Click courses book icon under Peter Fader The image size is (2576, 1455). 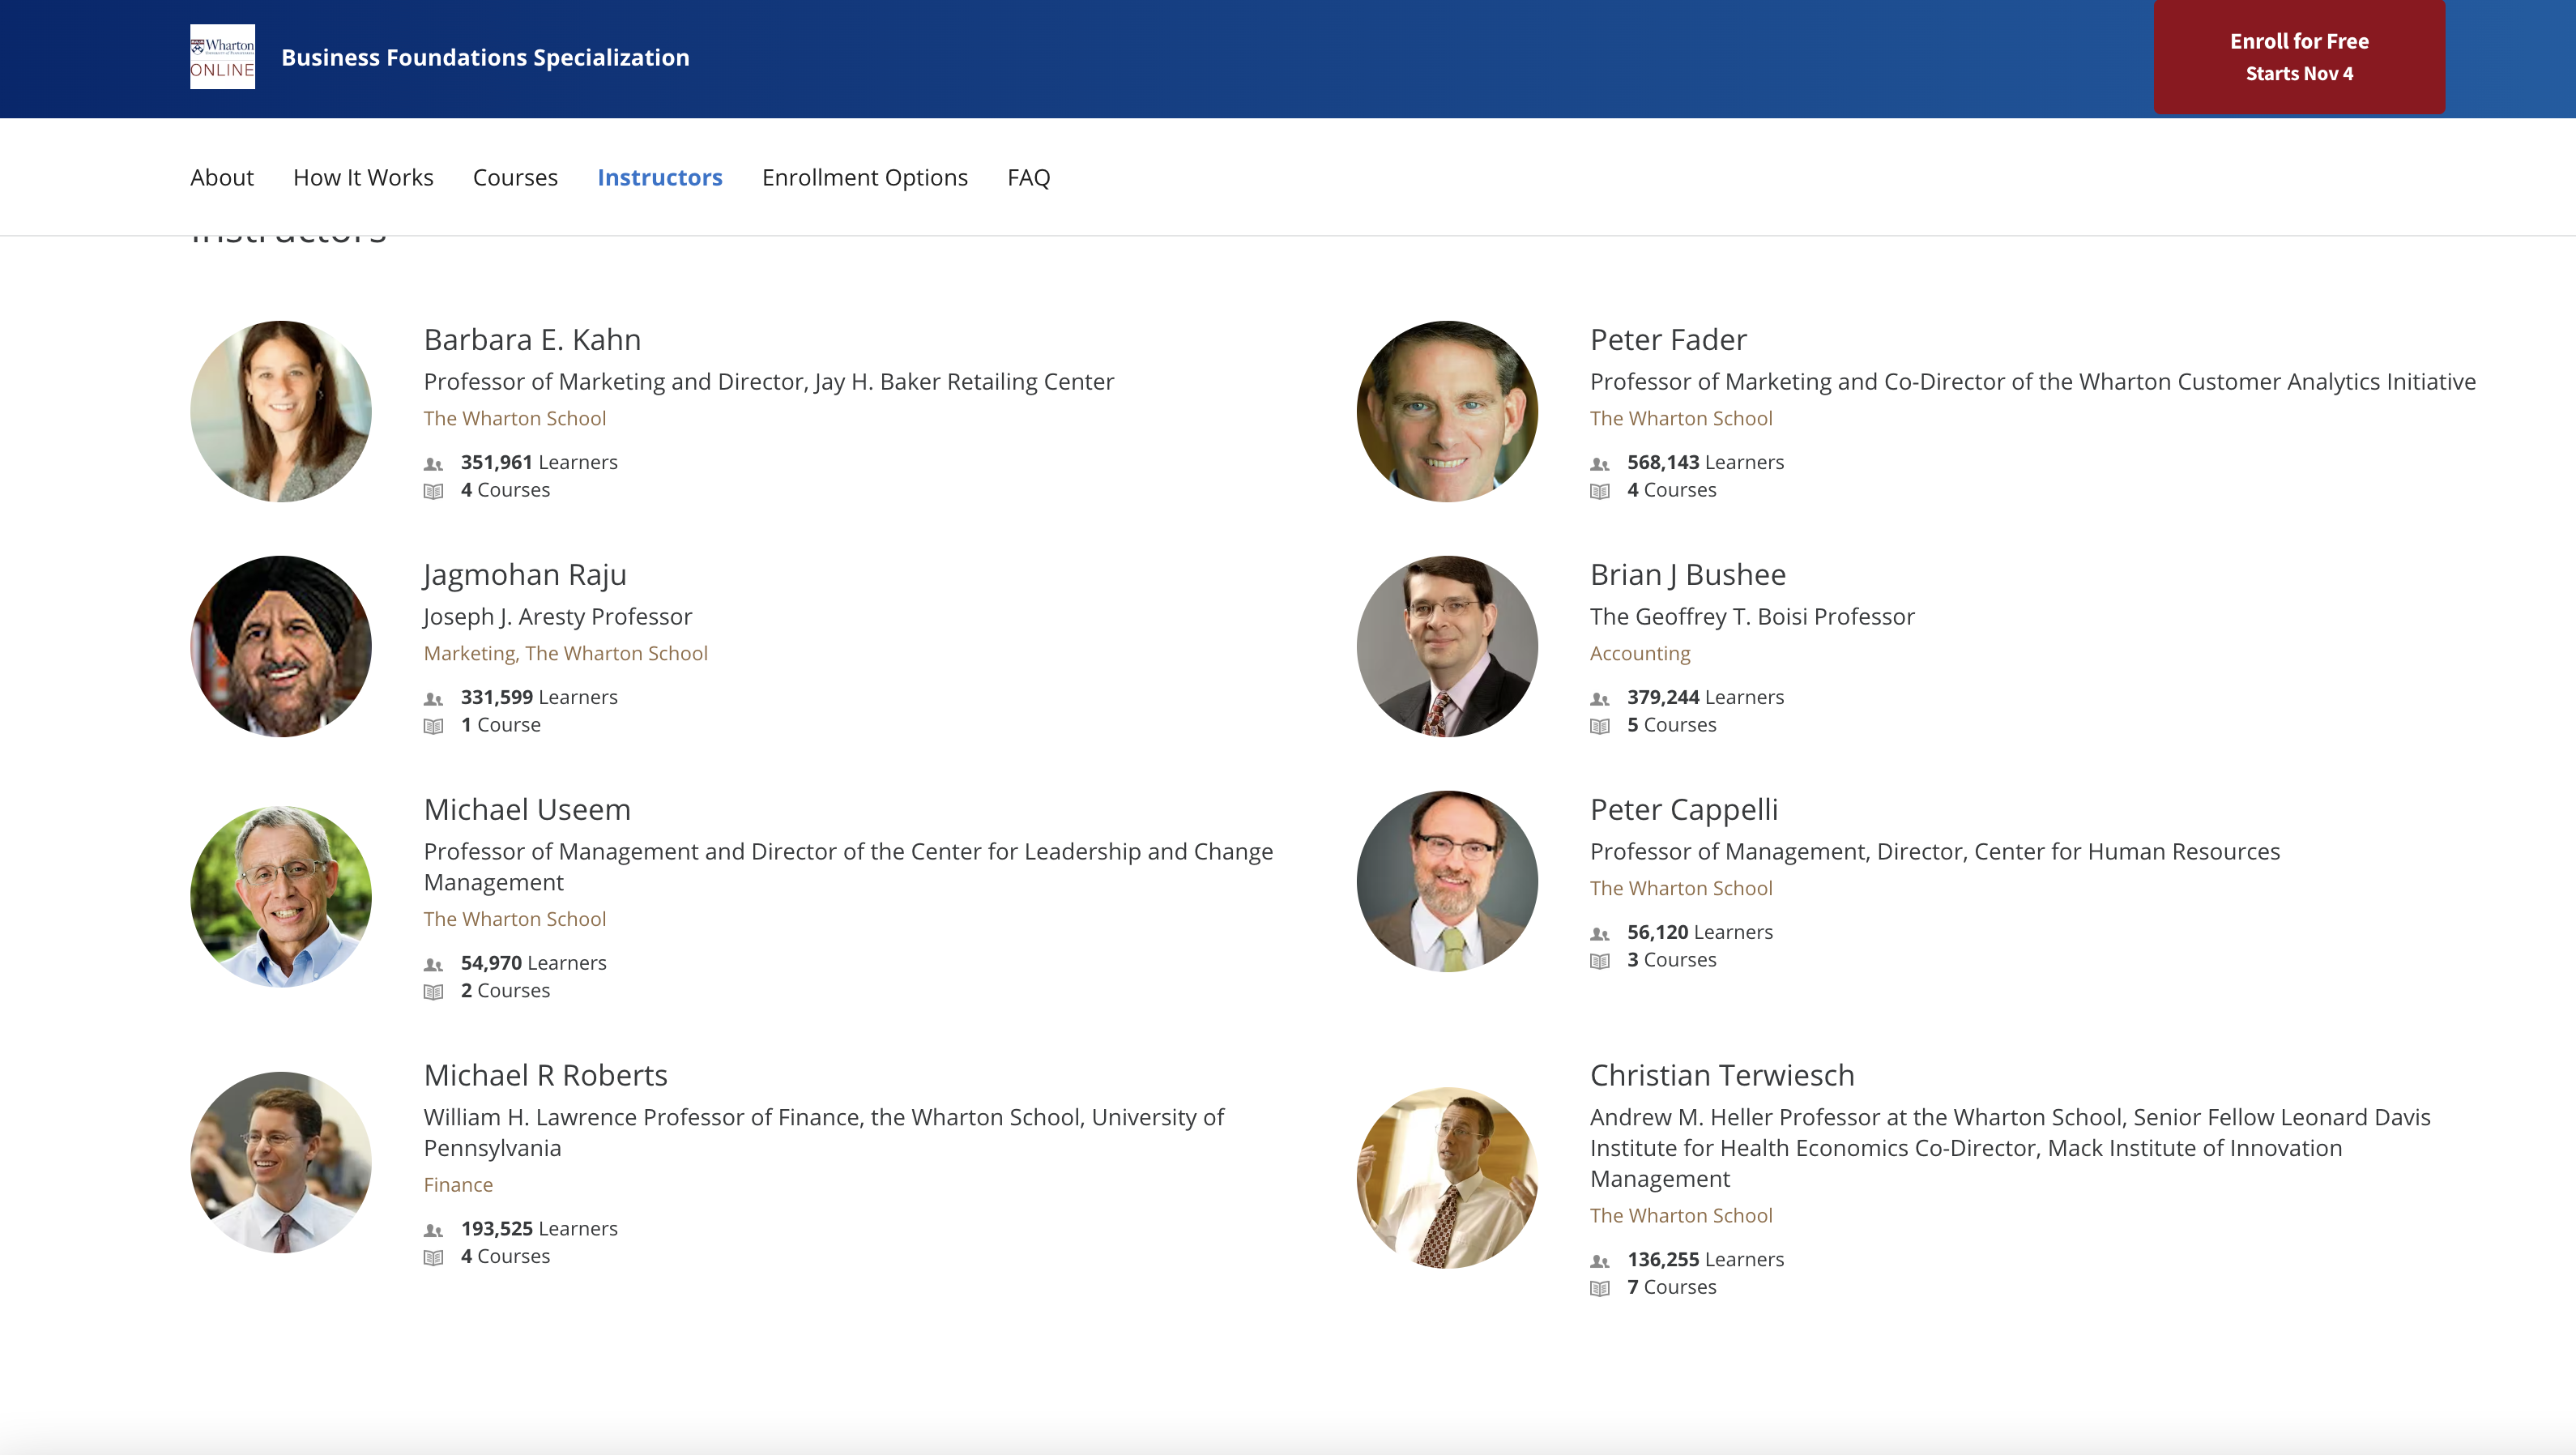1600,491
